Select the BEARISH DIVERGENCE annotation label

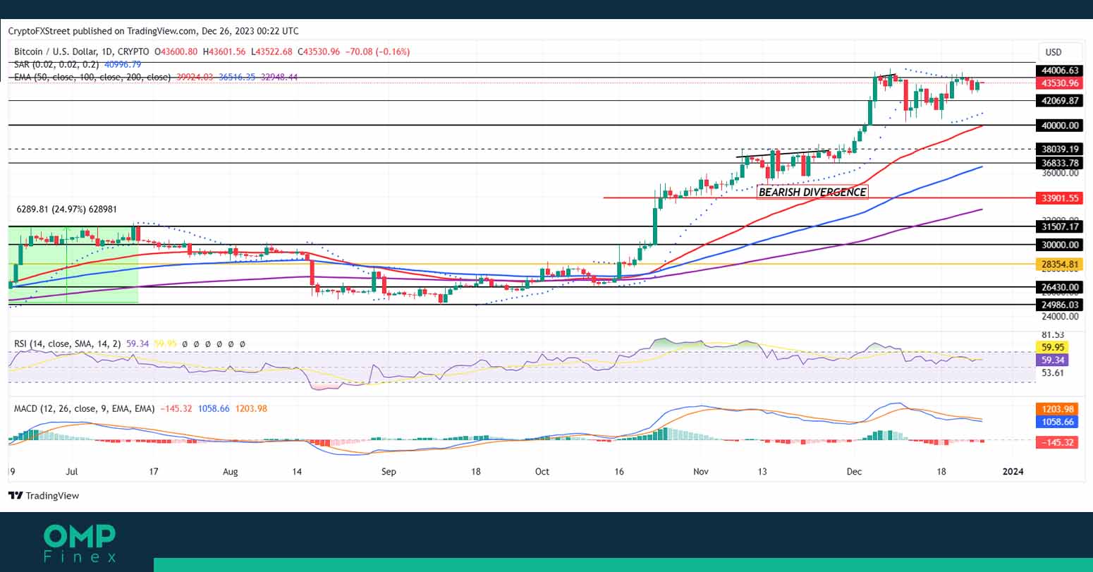(812, 192)
